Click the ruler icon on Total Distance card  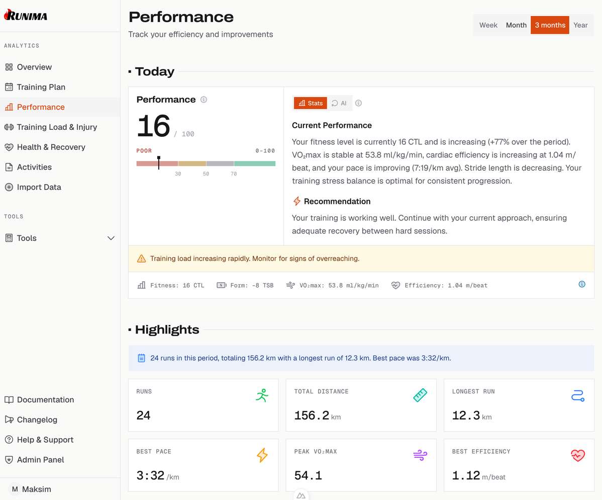(x=420, y=395)
